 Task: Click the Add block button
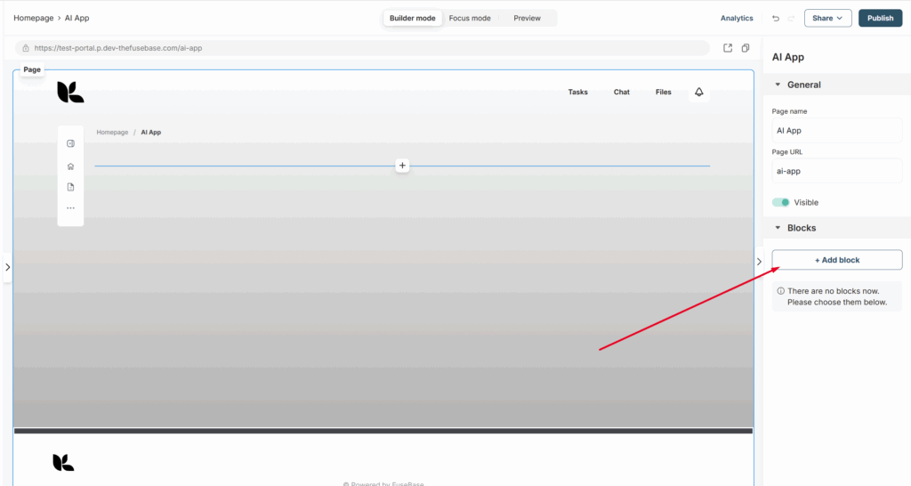pyautogui.click(x=836, y=260)
